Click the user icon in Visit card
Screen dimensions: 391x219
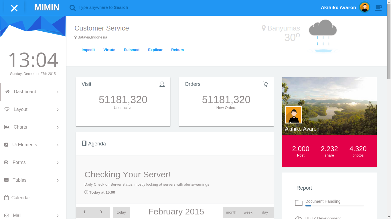[x=162, y=84]
